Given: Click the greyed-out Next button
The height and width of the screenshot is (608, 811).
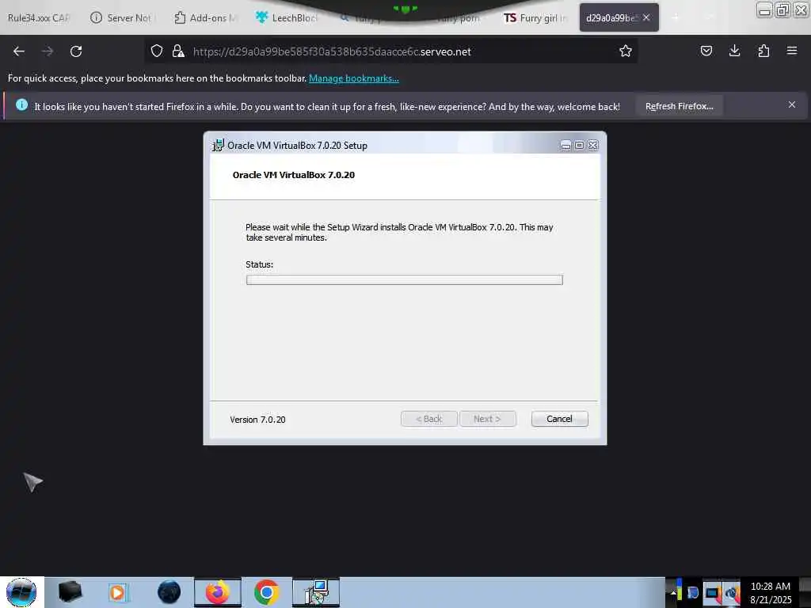Looking at the screenshot, I should pyautogui.click(x=487, y=419).
